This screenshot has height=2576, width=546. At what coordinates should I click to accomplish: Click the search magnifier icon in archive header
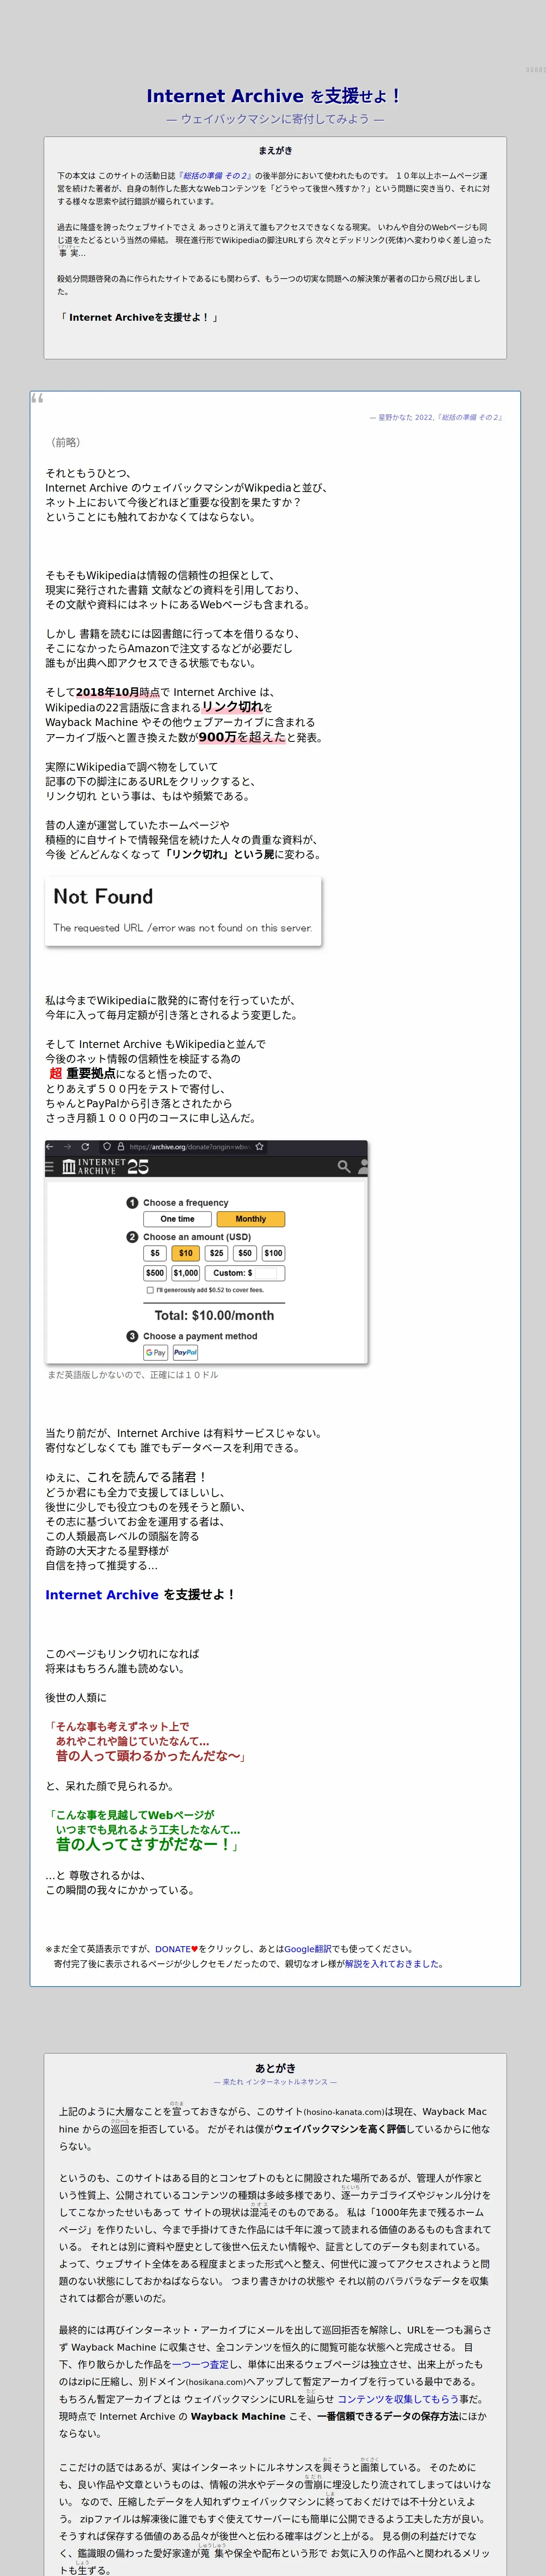[344, 1166]
